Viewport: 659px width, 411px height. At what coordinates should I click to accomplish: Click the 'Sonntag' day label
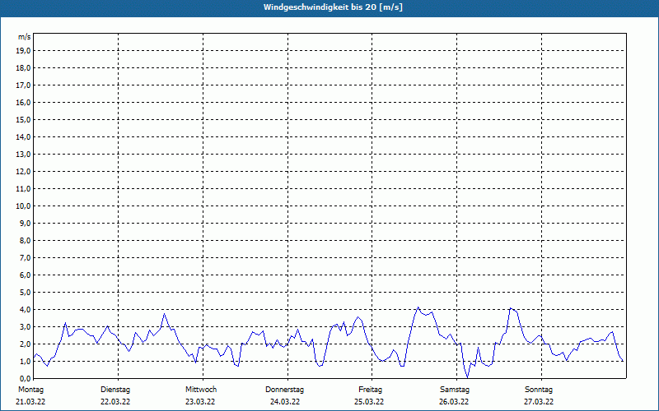(x=539, y=390)
